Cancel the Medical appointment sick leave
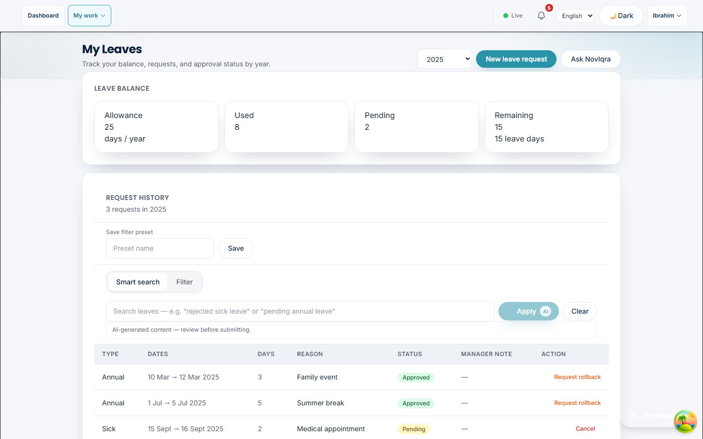 click(x=585, y=429)
